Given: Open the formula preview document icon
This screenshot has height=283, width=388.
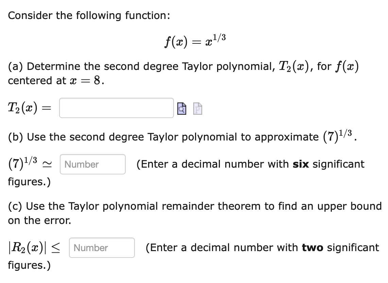Looking at the screenshot, I should [182, 109].
